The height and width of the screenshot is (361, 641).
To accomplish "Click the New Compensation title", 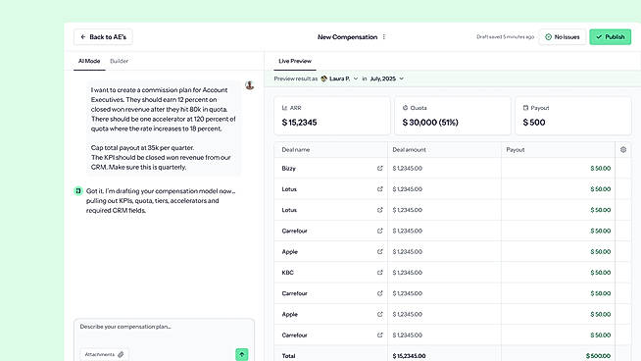I will point(348,37).
